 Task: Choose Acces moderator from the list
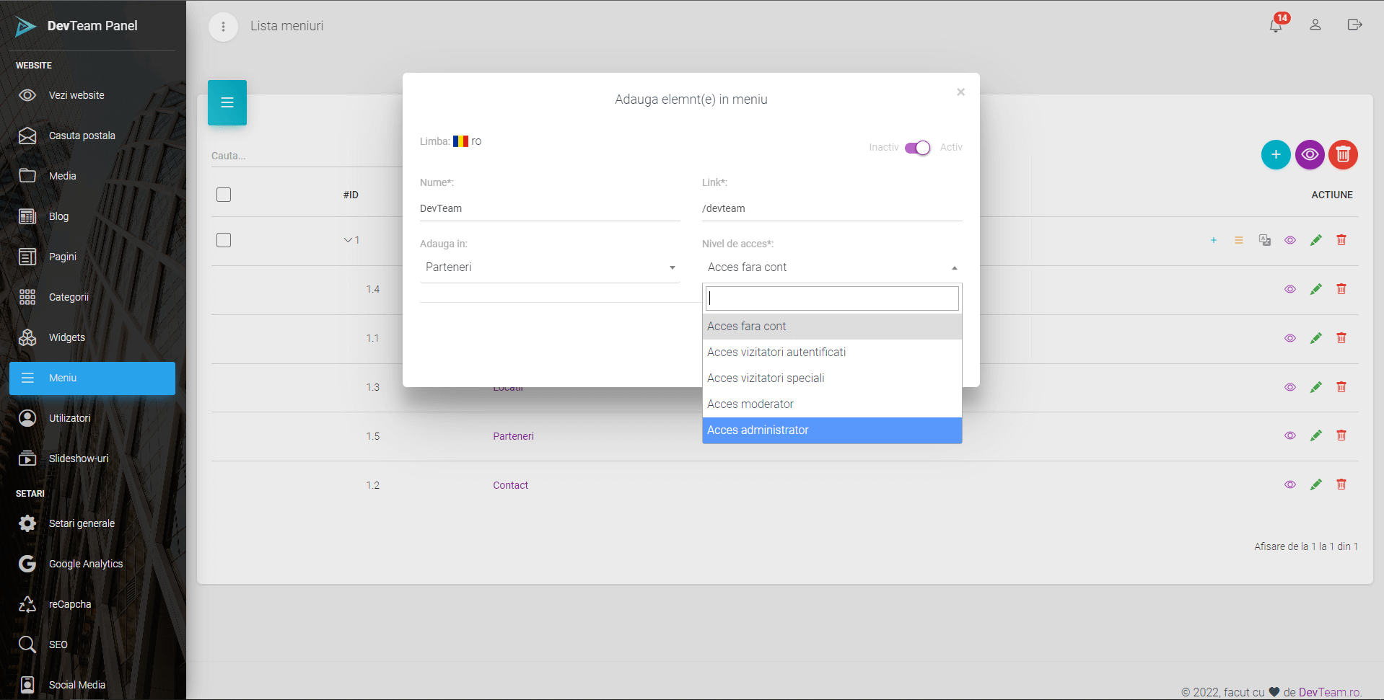(831, 404)
